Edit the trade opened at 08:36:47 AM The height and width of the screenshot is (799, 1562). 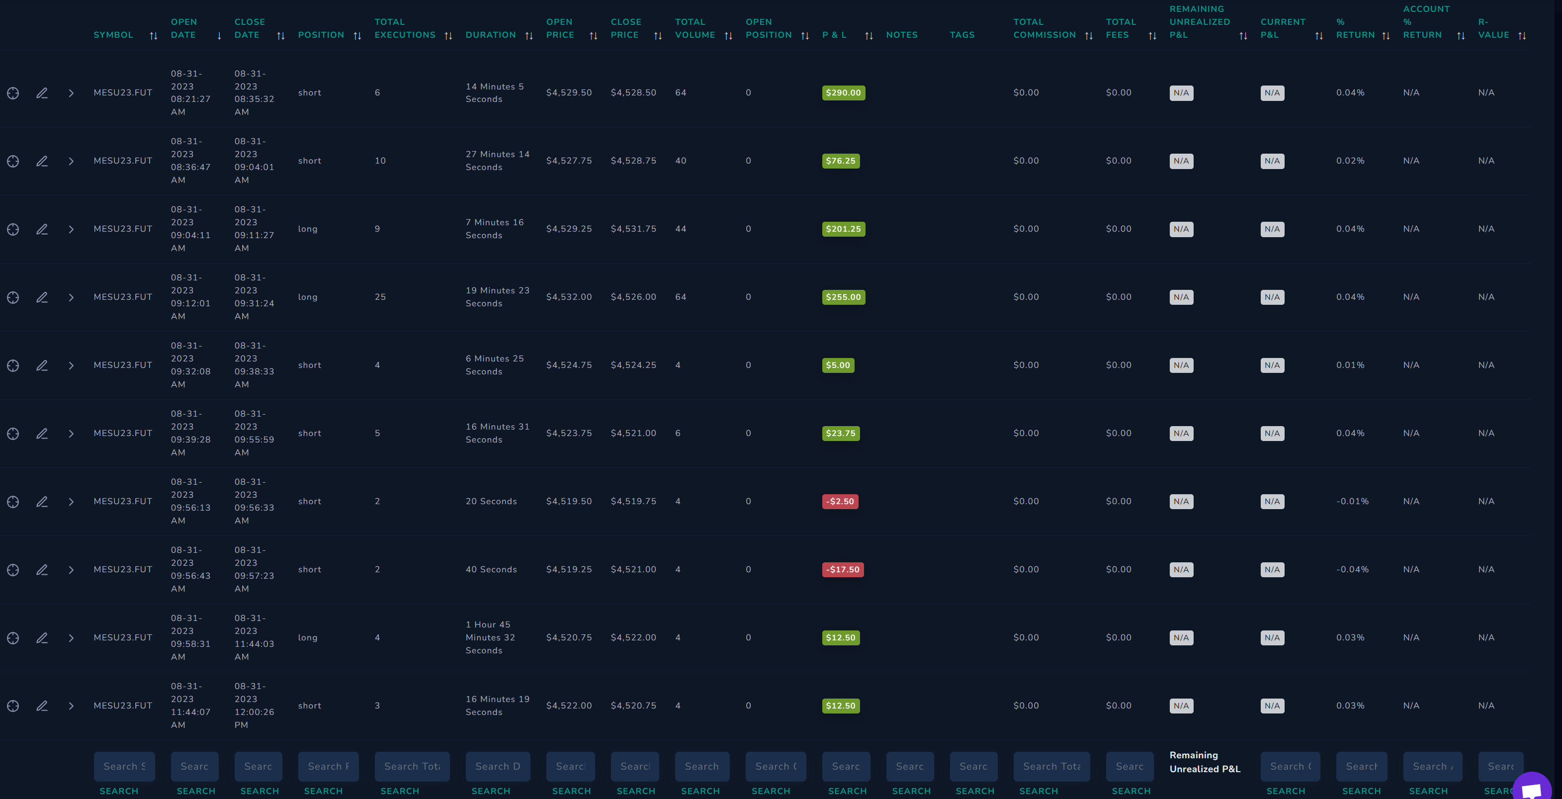point(42,161)
